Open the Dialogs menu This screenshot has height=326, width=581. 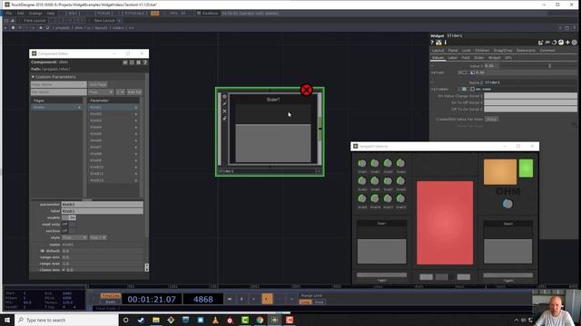click(35, 14)
